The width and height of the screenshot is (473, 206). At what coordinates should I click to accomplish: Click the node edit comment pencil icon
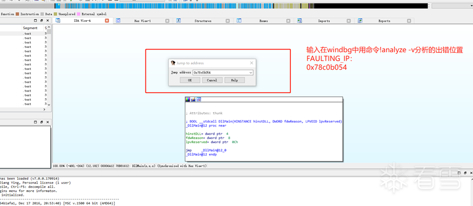193,100
